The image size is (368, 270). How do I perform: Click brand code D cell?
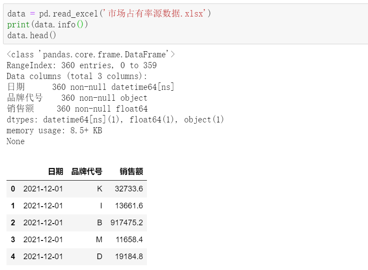point(100,257)
